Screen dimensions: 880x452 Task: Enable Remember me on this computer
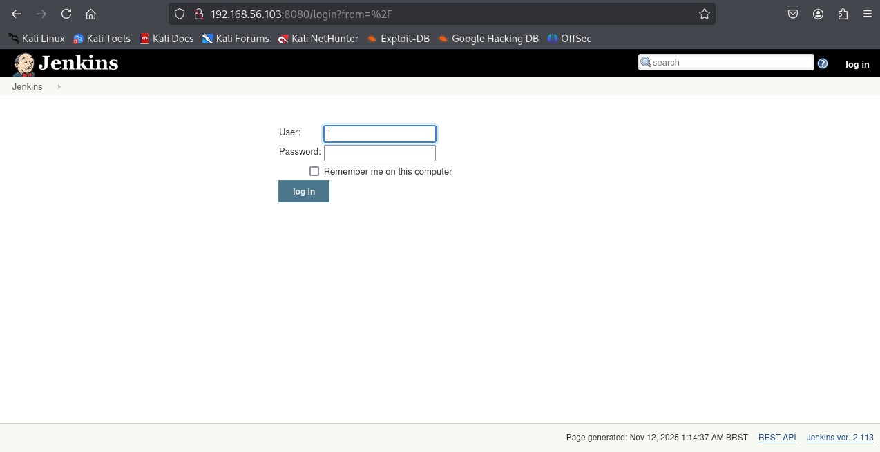click(314, 171)
